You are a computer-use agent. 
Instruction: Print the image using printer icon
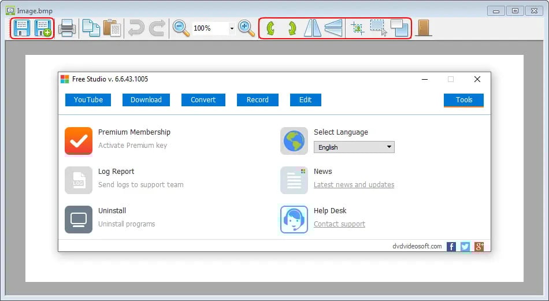(67, 28)
